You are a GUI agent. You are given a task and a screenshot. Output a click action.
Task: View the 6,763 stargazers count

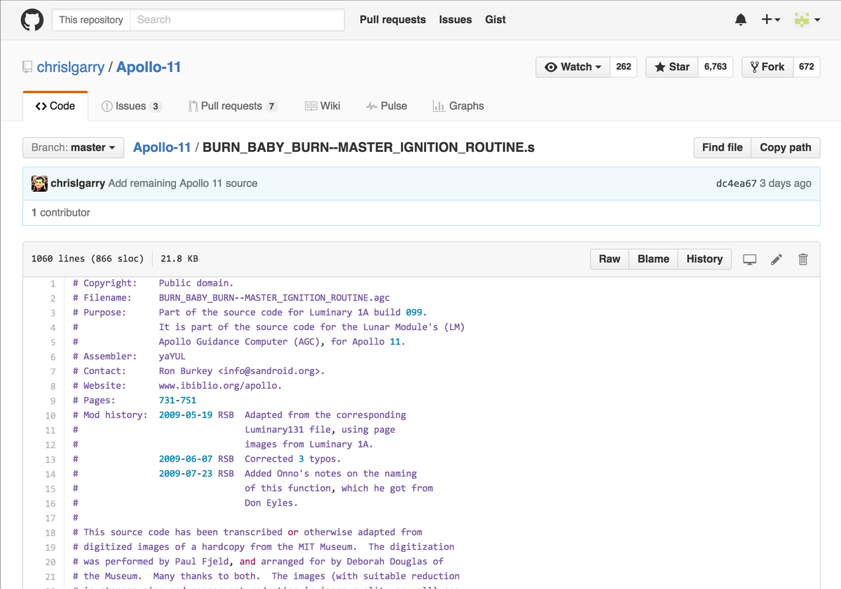pos(716,67)
